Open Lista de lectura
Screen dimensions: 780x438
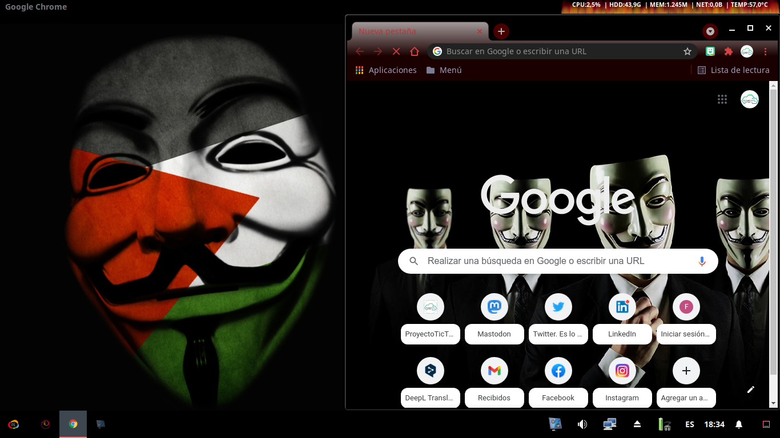(x=733, y=70)
